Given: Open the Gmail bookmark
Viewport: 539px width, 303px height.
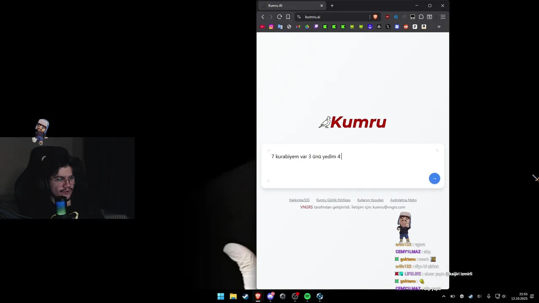Looking at the screenshot, I should pyautogui.click(x=298, y=27).
